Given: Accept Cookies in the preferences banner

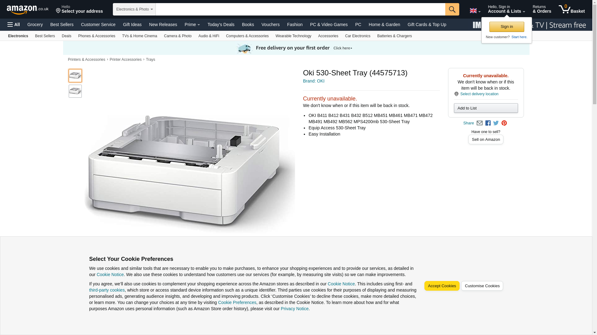Looking at the screenshot, I should point(442,286).
